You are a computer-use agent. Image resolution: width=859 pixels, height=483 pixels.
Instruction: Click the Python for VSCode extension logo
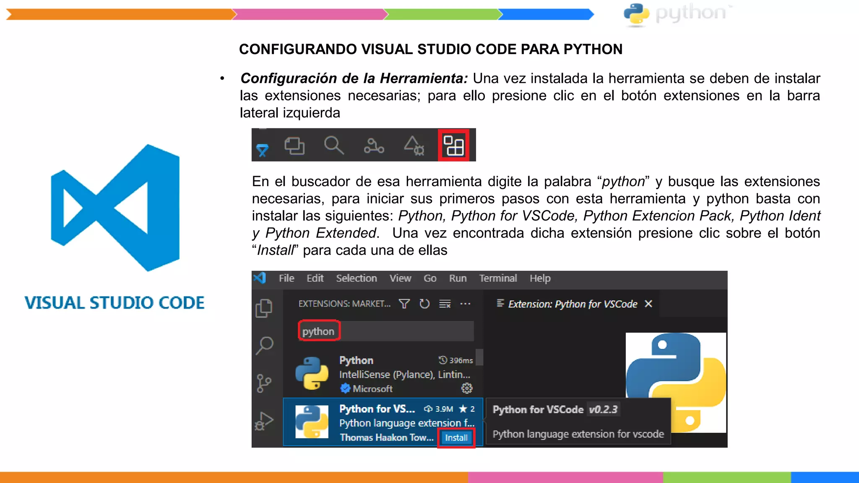pos(312,422)
